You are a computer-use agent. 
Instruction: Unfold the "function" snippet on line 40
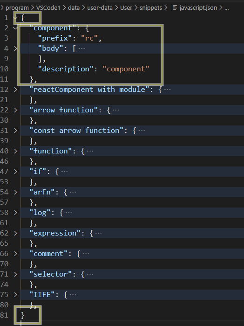click(x=15, y=151)
